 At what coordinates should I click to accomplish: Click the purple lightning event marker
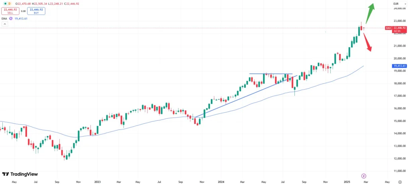[x=363, y=176]
